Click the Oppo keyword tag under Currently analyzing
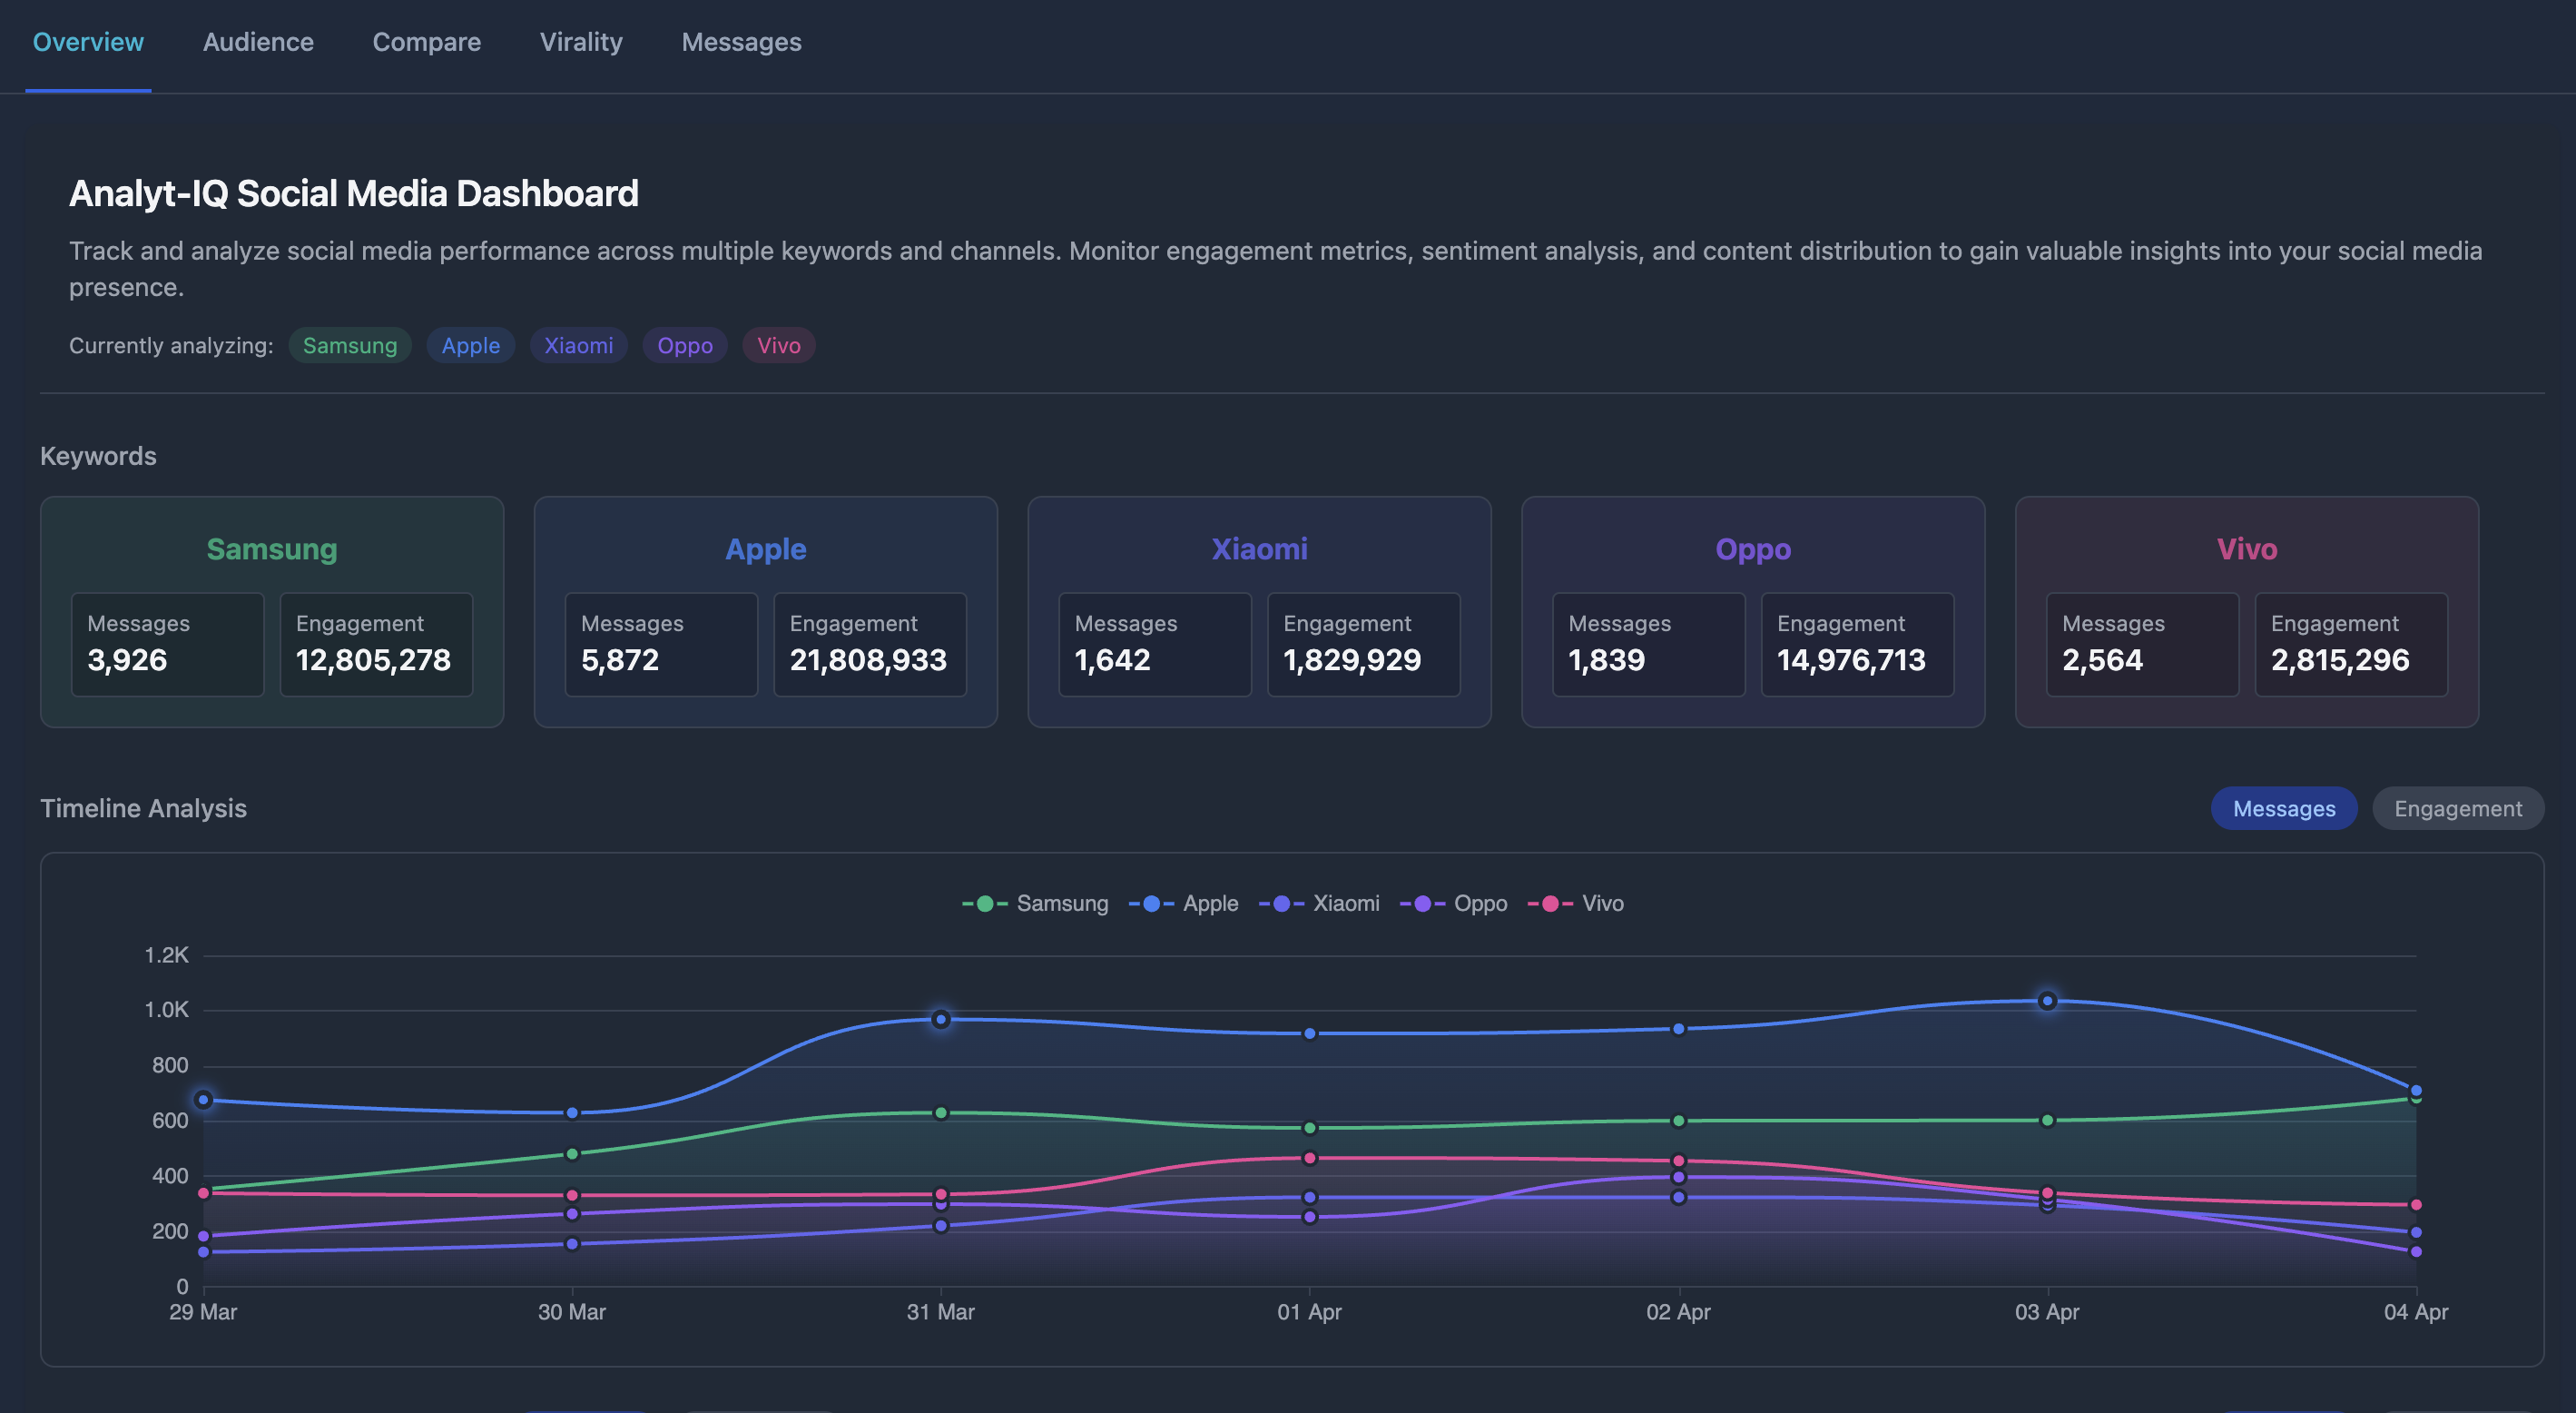2576x1413 pixels. 685,345
